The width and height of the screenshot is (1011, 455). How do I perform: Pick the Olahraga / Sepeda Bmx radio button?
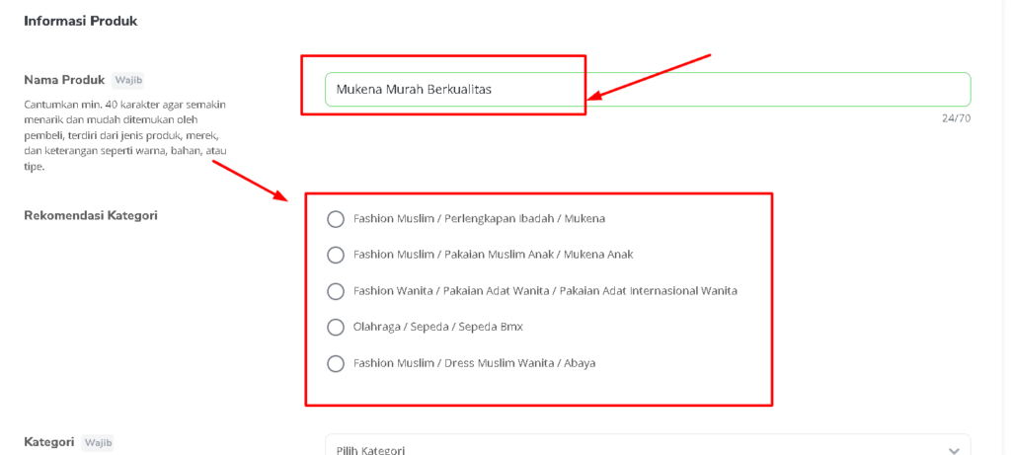[336, 327]
